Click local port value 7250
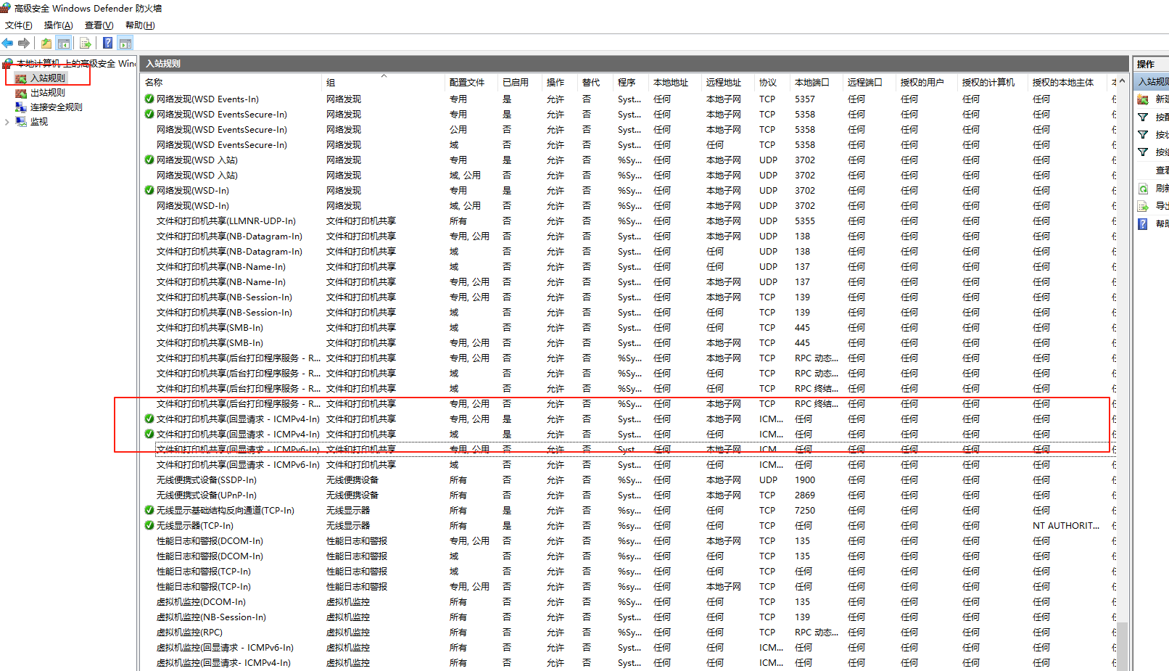This screenshot has width=1169, height=671. point(805,511)
